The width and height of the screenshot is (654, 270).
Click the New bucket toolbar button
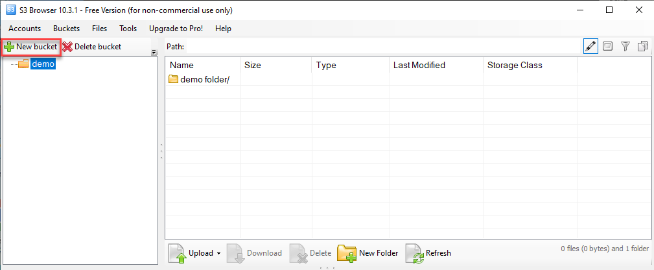[31, 47]
